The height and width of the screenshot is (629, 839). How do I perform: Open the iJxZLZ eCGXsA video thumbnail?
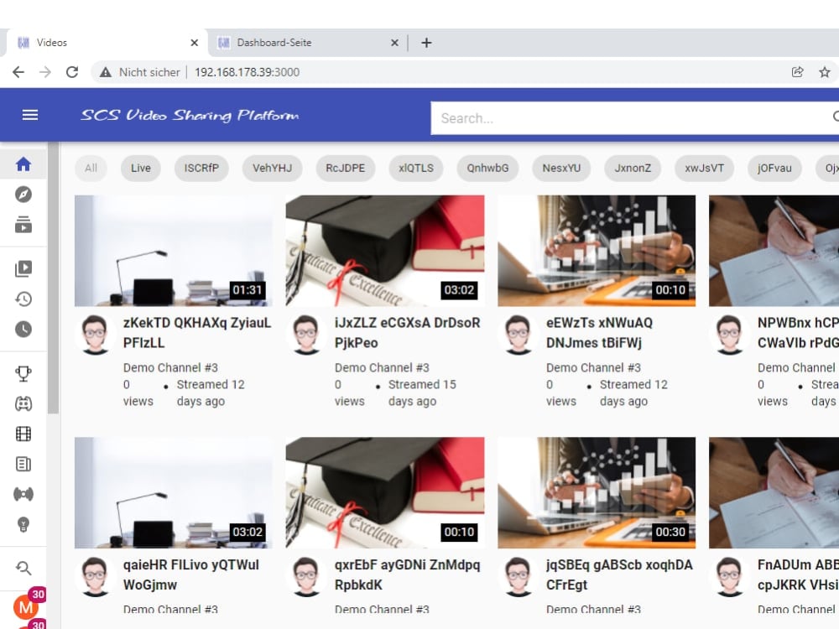click(x=385, y=251)
